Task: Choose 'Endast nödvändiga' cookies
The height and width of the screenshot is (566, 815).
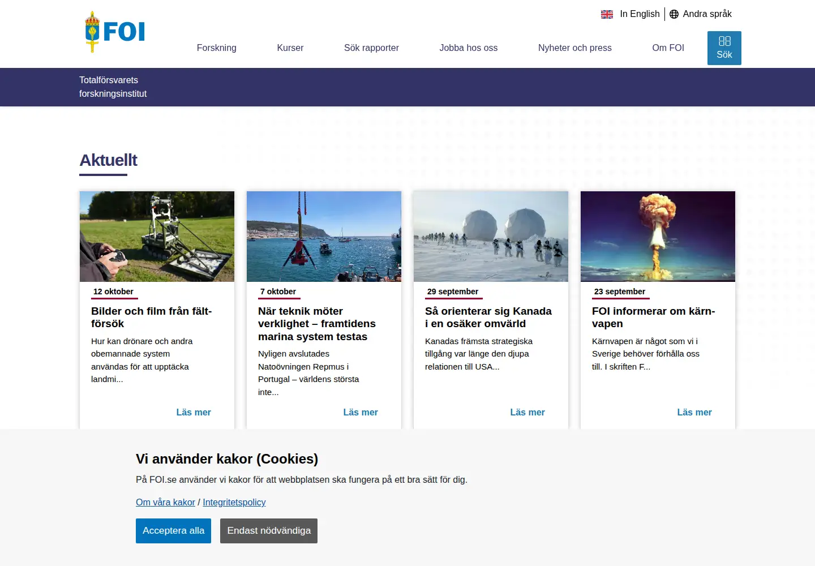Action: 269,531
